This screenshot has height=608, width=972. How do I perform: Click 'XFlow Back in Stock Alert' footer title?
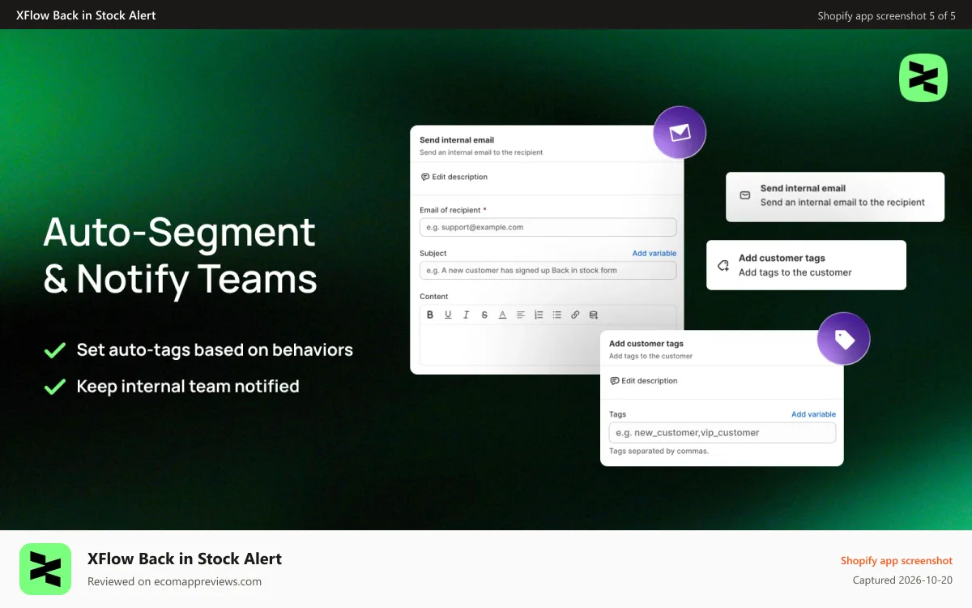coord(185,559)
